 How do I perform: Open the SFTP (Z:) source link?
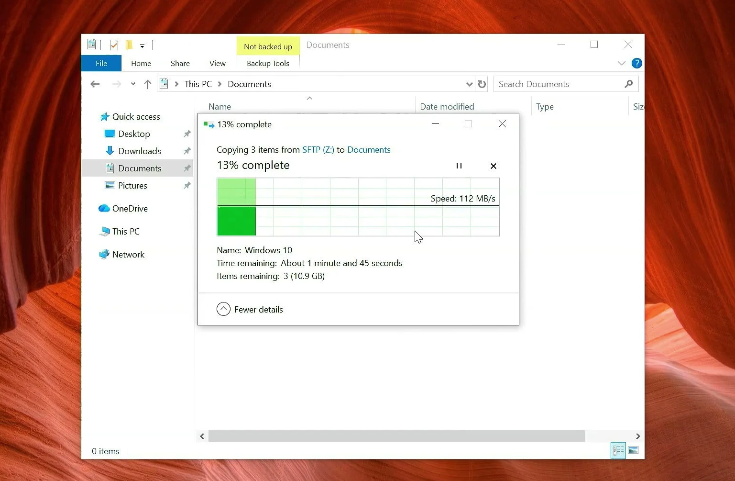tap(318, 150)
